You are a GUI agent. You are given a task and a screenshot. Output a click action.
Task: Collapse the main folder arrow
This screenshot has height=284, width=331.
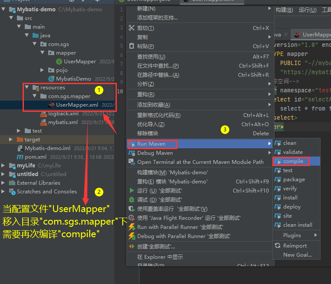coord(19,26)
